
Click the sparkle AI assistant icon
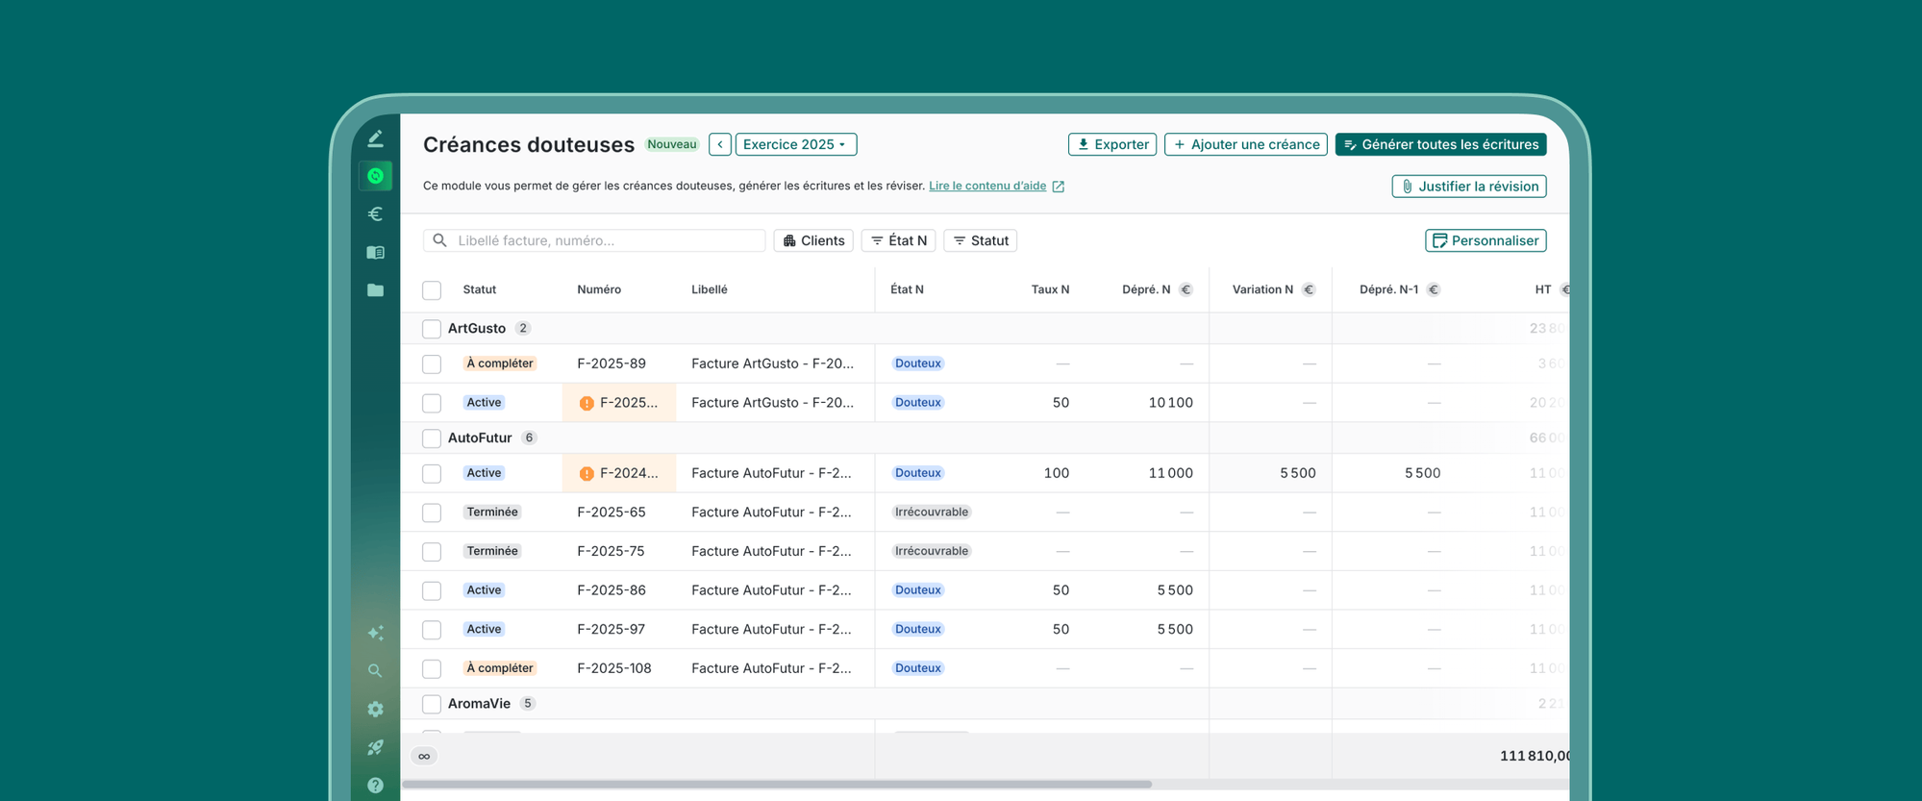[x=375, y=633]
